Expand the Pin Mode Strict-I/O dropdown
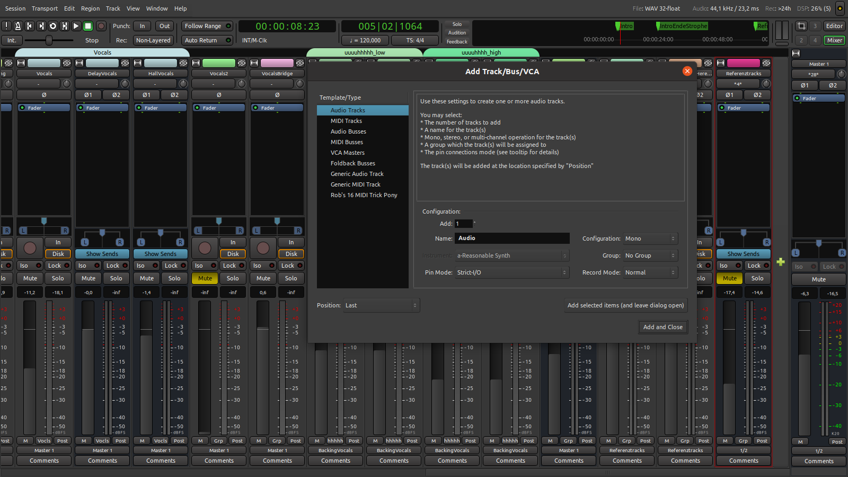The width and height of the screenshot is (848, 477). 511,272
